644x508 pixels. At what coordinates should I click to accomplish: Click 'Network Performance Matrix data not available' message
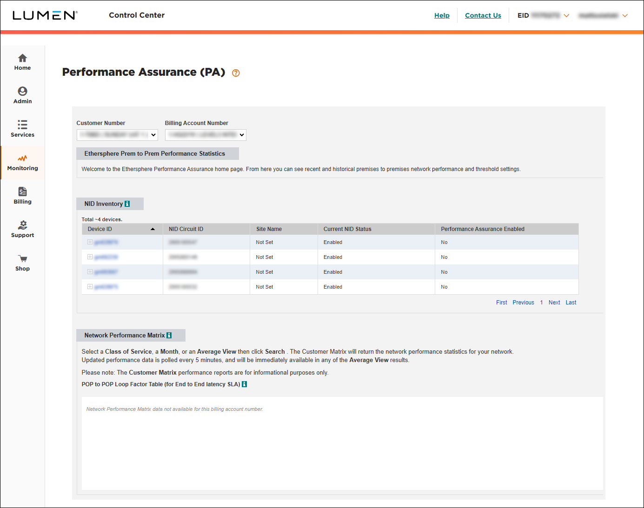(x=175, y=409)
